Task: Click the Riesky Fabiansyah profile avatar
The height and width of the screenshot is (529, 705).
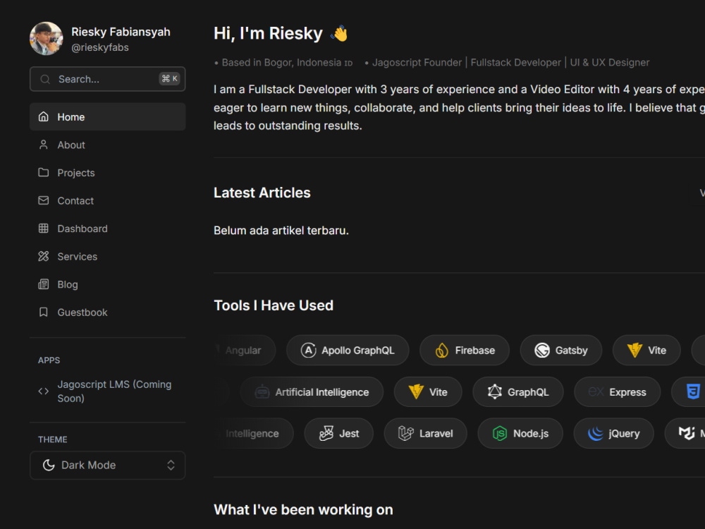Action: pos(47,39)
